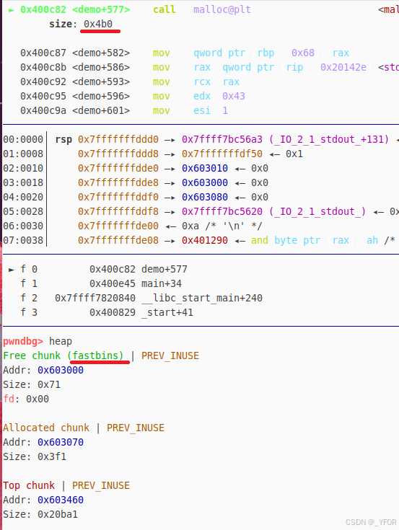Click the immediate value 0x43

pos(234,96)
